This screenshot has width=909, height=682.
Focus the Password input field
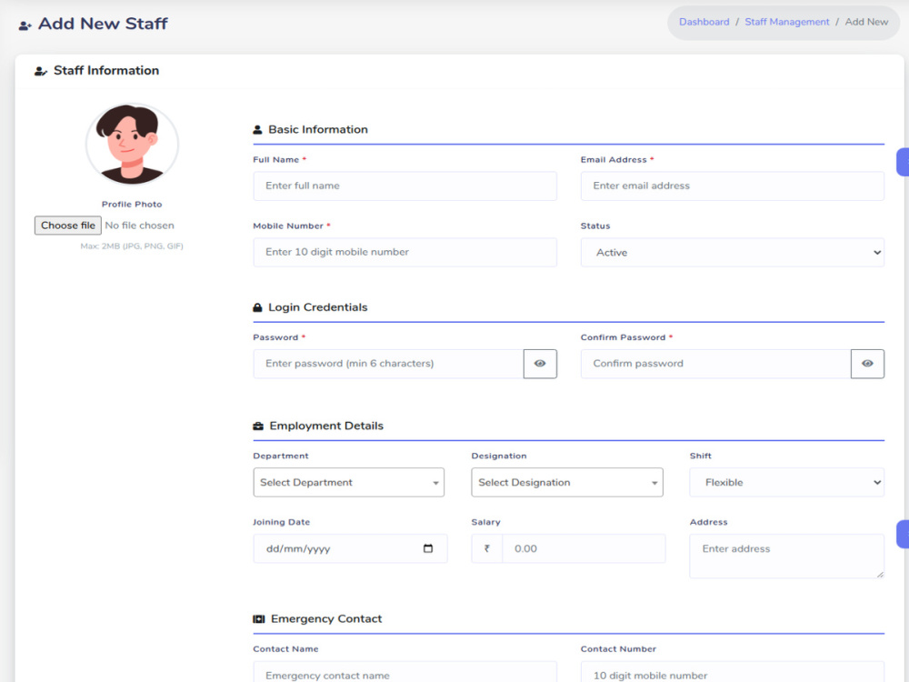(x=388, y=364)
